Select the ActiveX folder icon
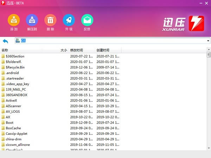The height and width of the screenshot is (158, 211). coord(3,100)
